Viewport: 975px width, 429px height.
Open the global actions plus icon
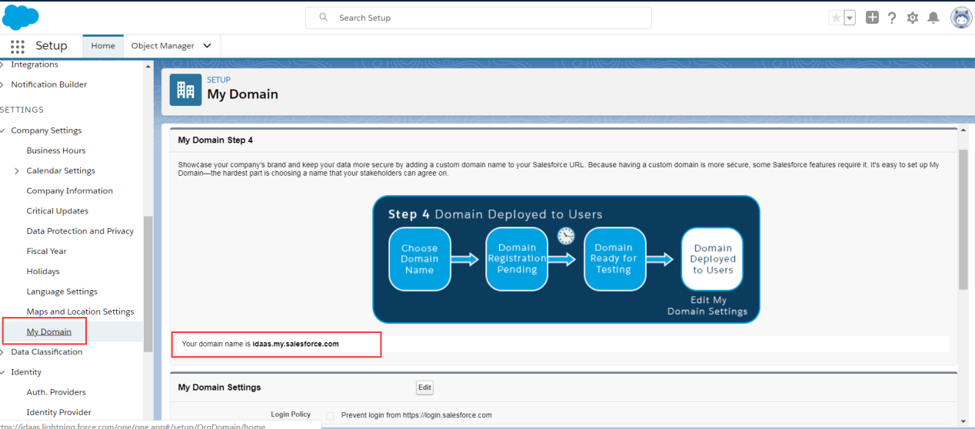[x=872, y=17]
